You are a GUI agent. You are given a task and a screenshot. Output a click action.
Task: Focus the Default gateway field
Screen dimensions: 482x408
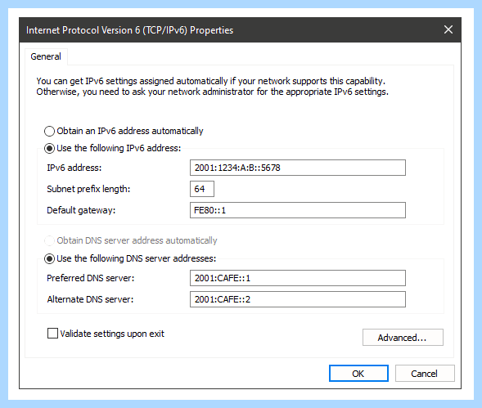[298, 210]
